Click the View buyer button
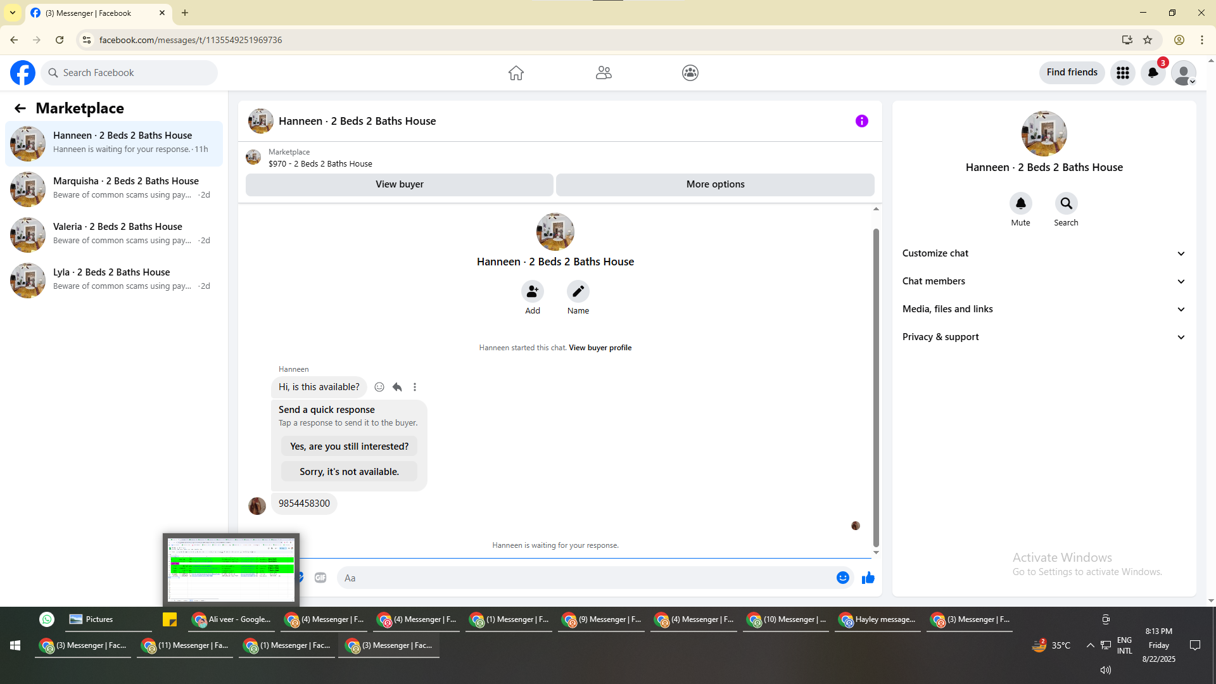Viewport: 1216px width, 684px height. point(399,184)
